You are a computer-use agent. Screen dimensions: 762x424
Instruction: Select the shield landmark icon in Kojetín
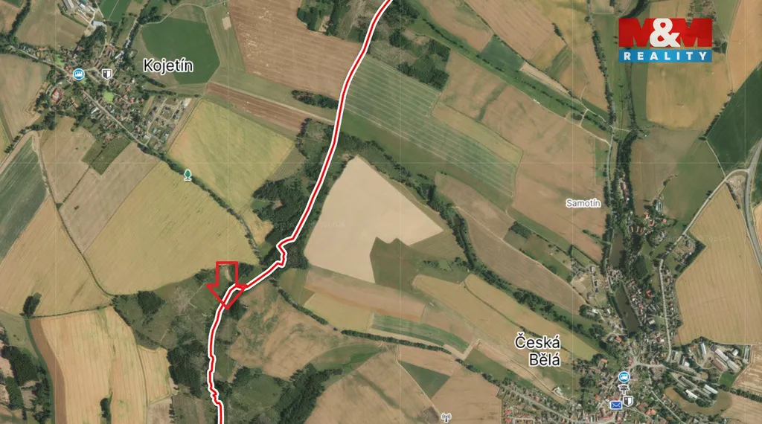click(x=107, y=74)
